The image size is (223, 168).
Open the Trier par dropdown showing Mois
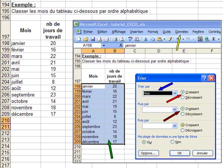coord(175,93)
